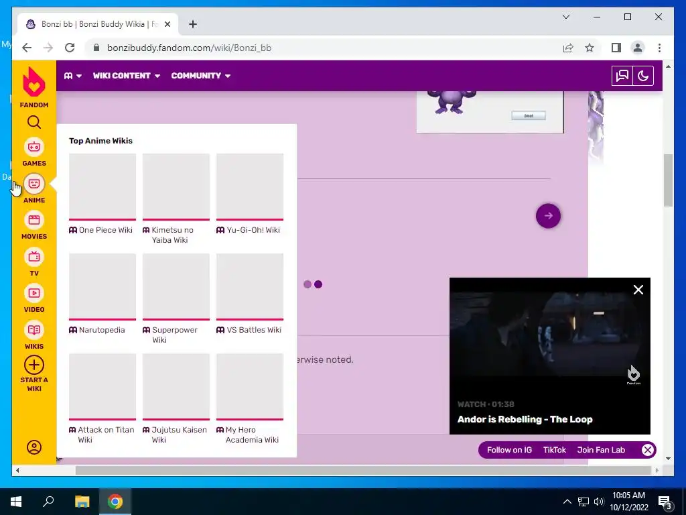Open Jujutsu Kaisen Wiki link
686x515 pixels.
(x=179, y=435)
